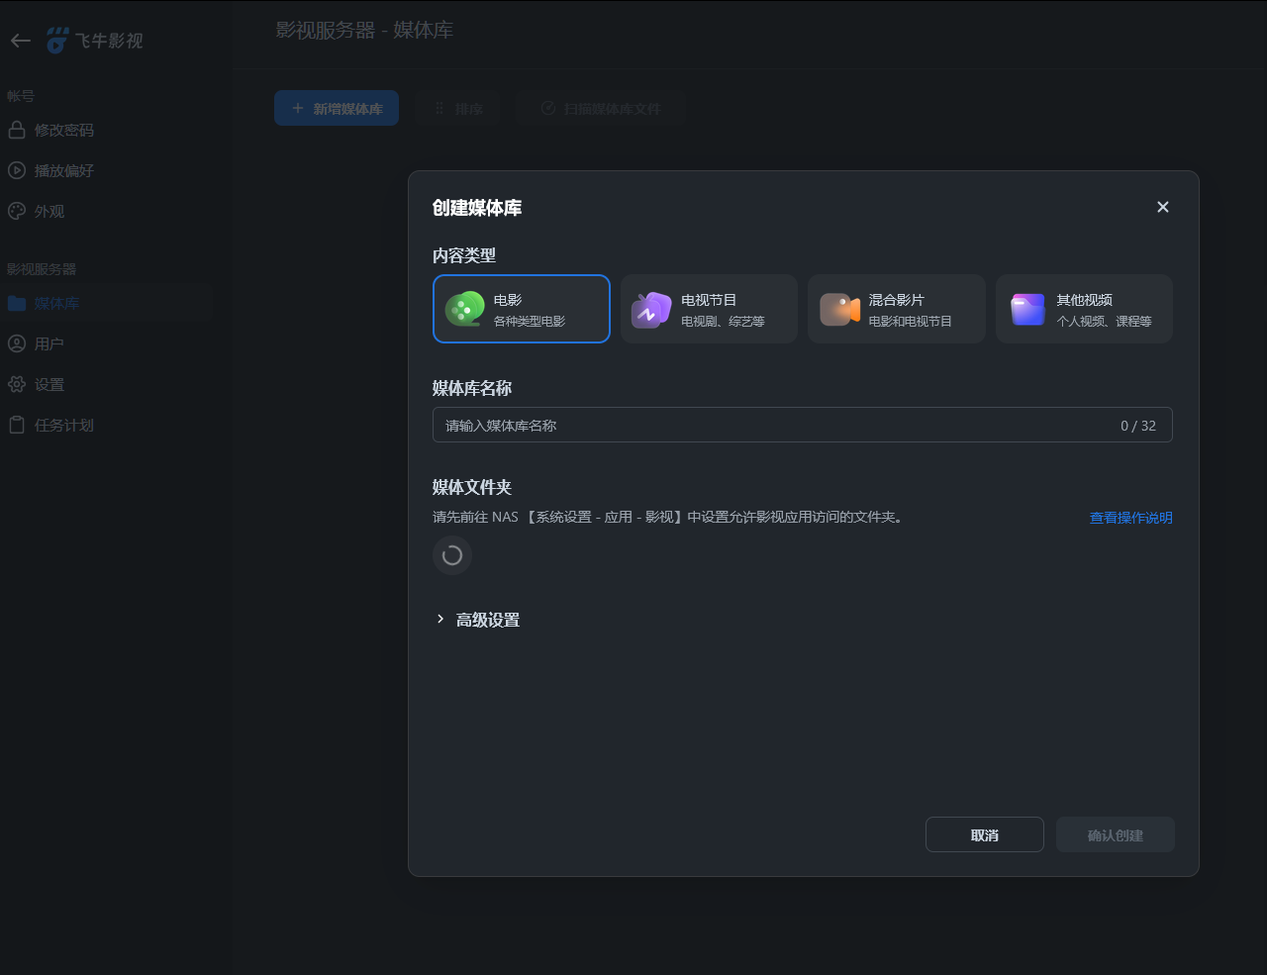Open the 设置 gear icon
1267x975 pixels.
click(16, 384)
